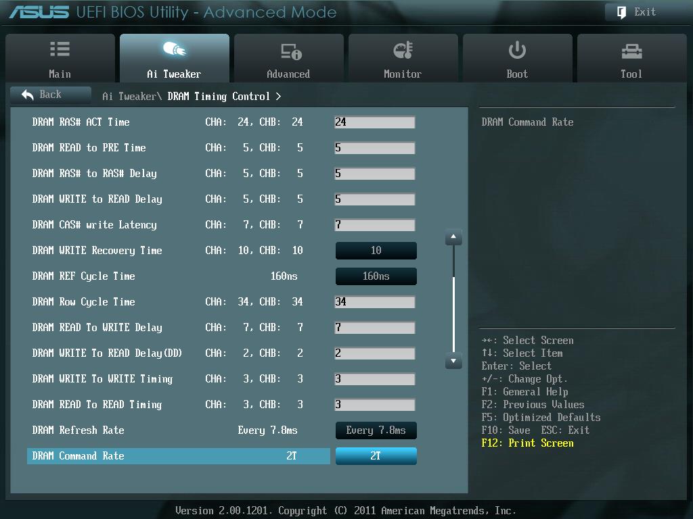The image size is (693, 519).
Task: Open the Boot tab
Action: click(x=518, y=58)
